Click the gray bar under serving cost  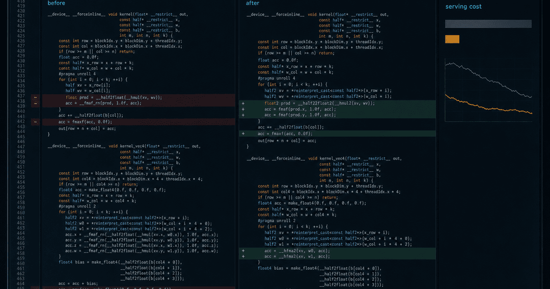click(488, 24)
